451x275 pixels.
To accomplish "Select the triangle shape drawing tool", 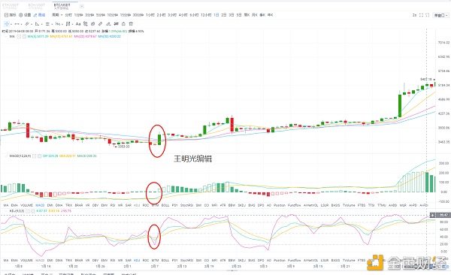I will [37, 24].
